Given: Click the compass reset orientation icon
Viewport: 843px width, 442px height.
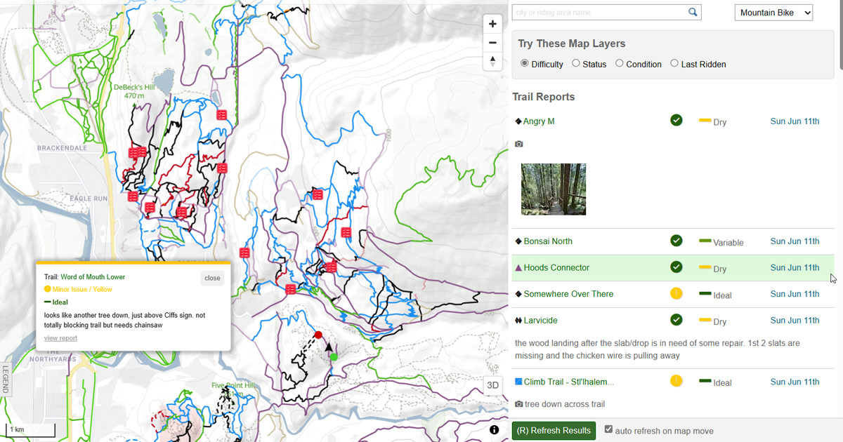Looking at the screenshot, I should 492,61.
